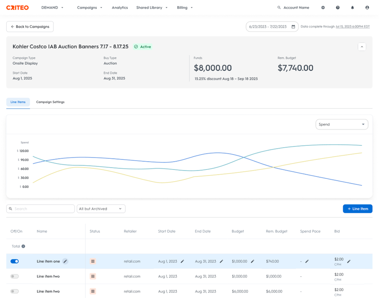Enable the $6,000.00 Line item two toggle
This screenshot has width=379, height=298.
click(x=14, y=291)
